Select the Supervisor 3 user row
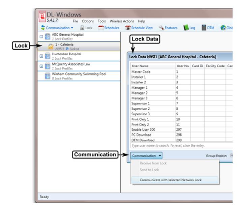This screenshot has height=212, width=242. pyautogui.click(x=181, y=114)
